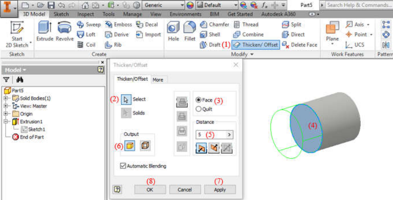Select the Quilt radio button

point(198,109)
